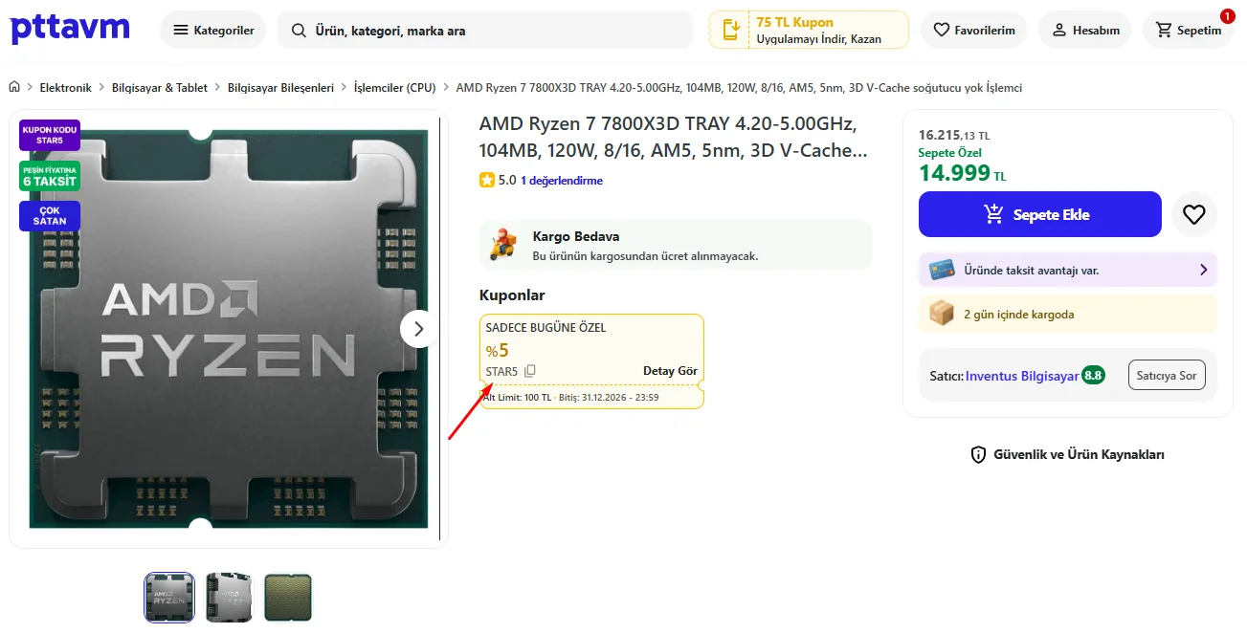Click the home breadcrumb icon
The width and height of the screenshot is (1247, 633).
click(x=14, y=87)
